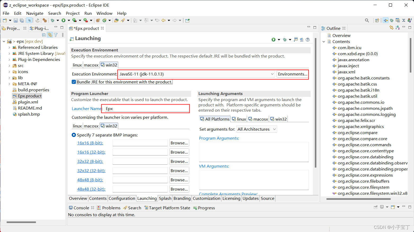Screen dimensions: 414x232
Task: Click the Open Perspective icon
Action: [377, 20]
